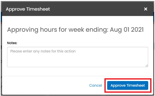Dismiss the modal using the white X icon

point(145,9)
